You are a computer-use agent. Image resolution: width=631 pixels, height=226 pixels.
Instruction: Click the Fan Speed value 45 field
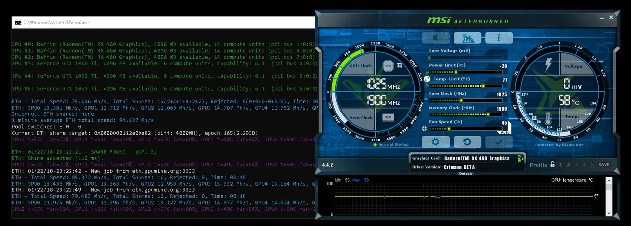click(504, 123)
